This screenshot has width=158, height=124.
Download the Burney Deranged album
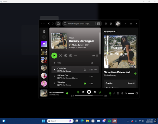pos(70,55)
